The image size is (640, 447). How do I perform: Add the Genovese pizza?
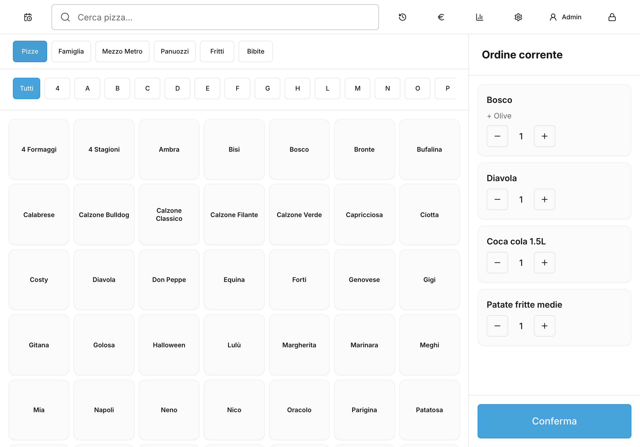(x=364, y=280)
